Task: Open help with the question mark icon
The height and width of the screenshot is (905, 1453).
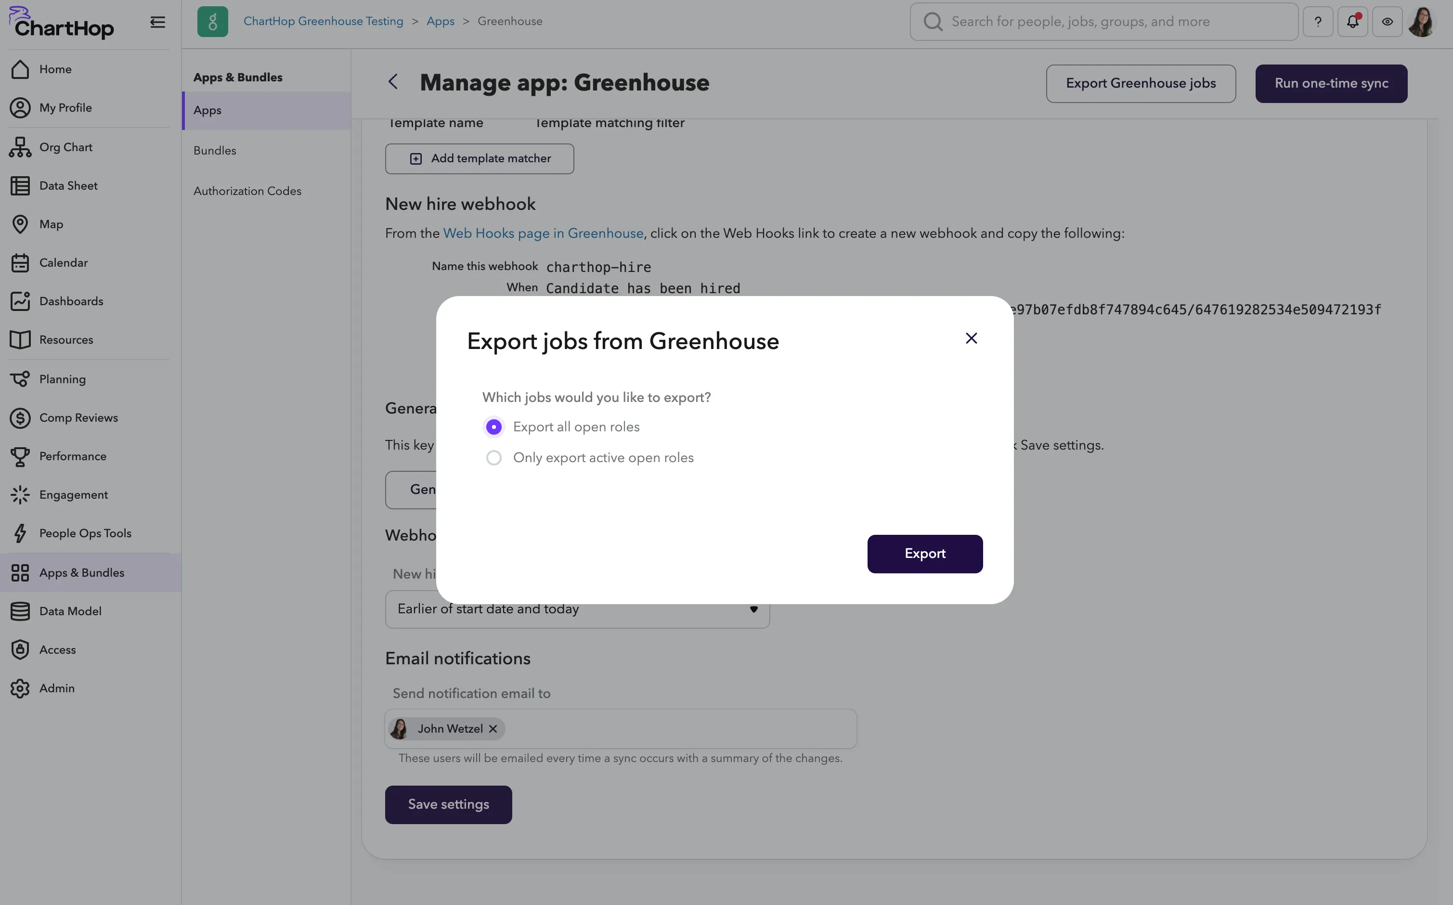Action: click(1318, 22)
